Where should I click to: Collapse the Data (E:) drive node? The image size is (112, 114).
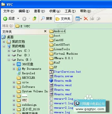[x=9, y=60]
